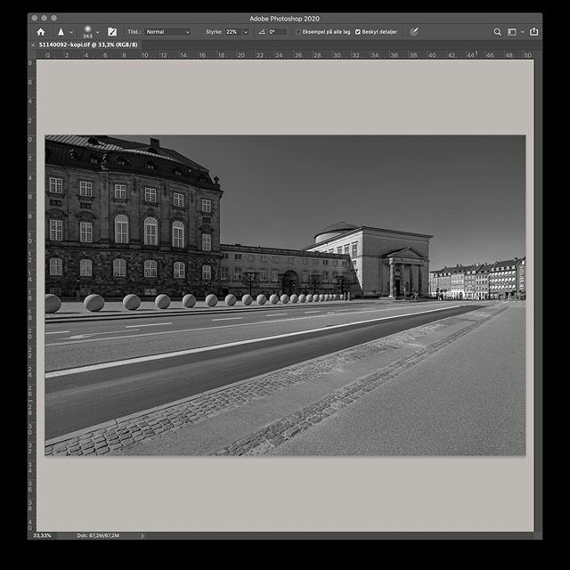Expand the brush preset picker arrow
The width and height of the screenshot is (570, 570).
[x=97, y=32]
